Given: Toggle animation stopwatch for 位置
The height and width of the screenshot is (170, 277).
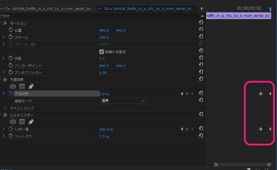Looking at the screenshot, I should point(11,30).
